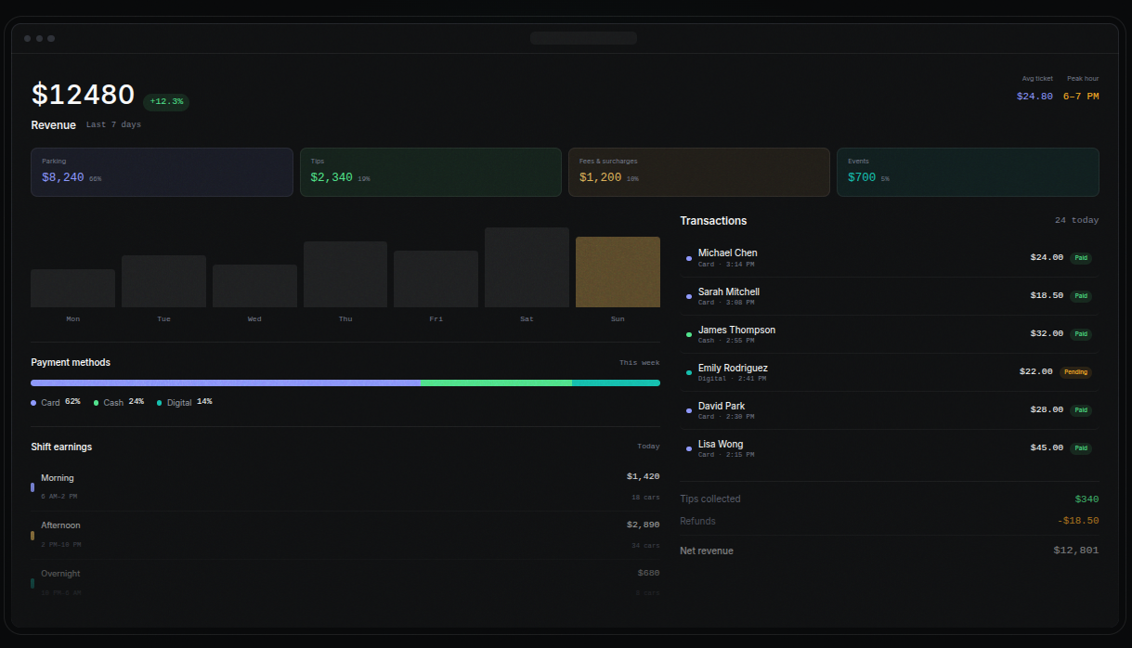
Task: Select the Fri bar in chart
Action: 436,279
